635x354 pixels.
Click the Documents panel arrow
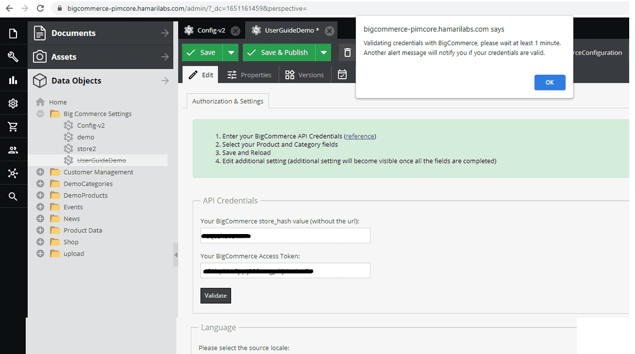coord(165,33)
